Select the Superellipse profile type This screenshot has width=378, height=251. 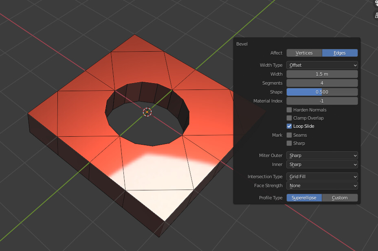[304, 198]
